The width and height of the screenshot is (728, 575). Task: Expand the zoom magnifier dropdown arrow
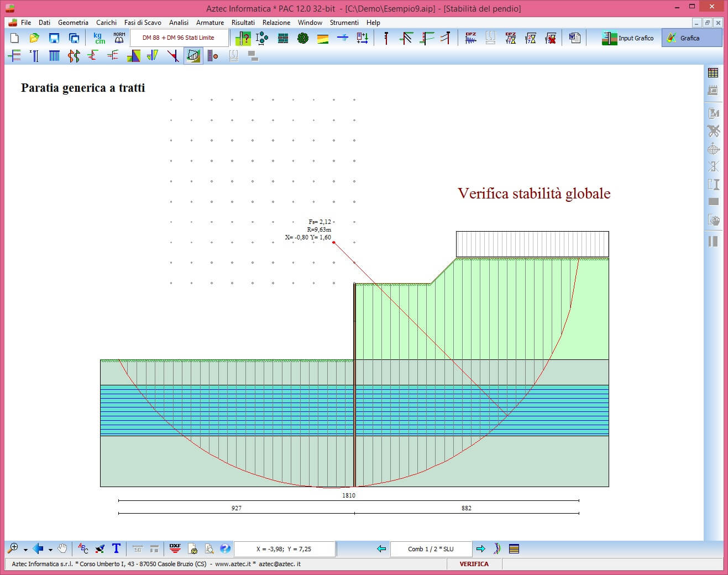point(25,550)
